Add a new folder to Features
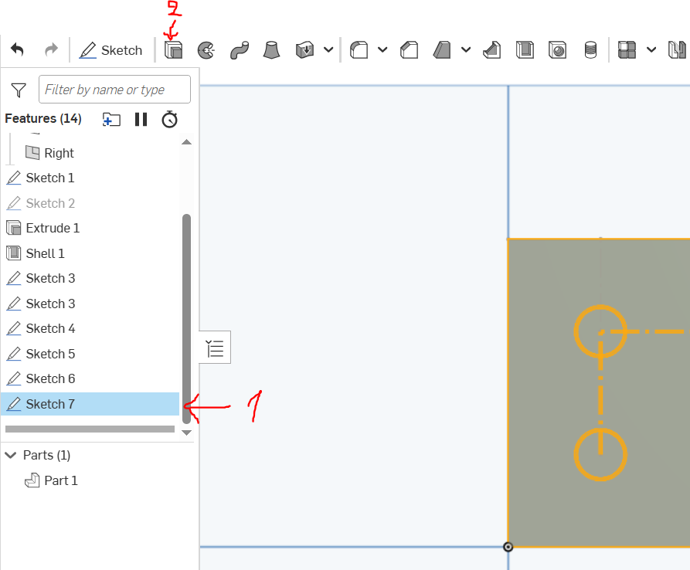 pyautogui.click(x=111, y=119)
